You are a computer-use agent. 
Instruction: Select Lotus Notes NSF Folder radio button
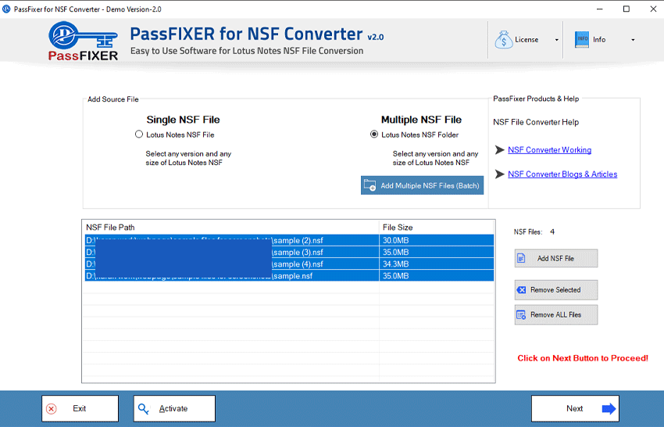click(374, 135)
